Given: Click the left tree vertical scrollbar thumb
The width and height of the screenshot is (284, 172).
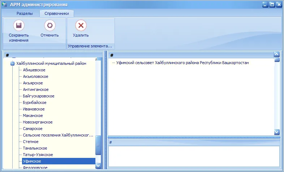Looking at the screenshot, I should coord(98,145).
